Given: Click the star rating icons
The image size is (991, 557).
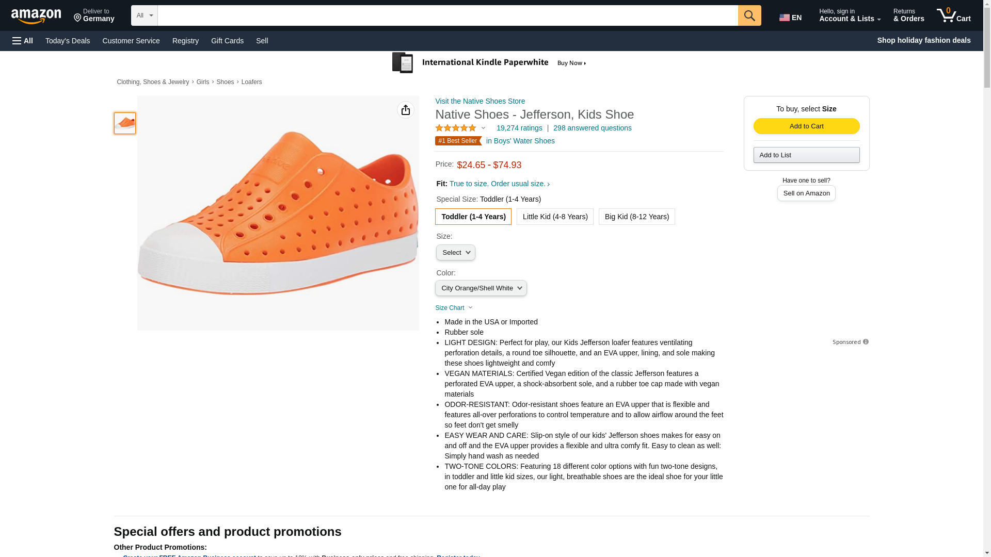Looking at the screenshot, I should pos(456,128).
